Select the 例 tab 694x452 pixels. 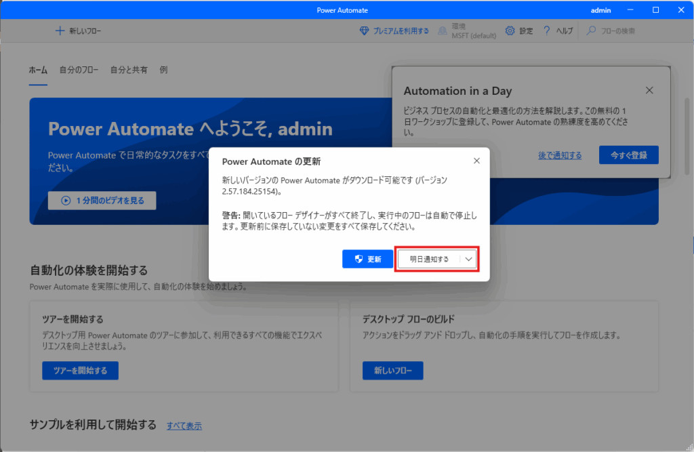coord(164,70)
